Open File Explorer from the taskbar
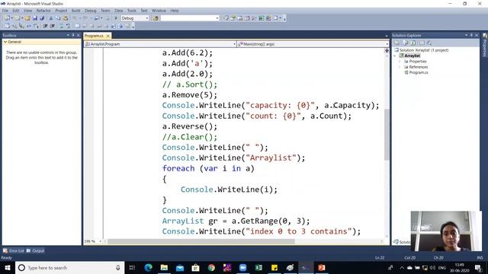The image size is (488, 274). [x=164, y=267]
